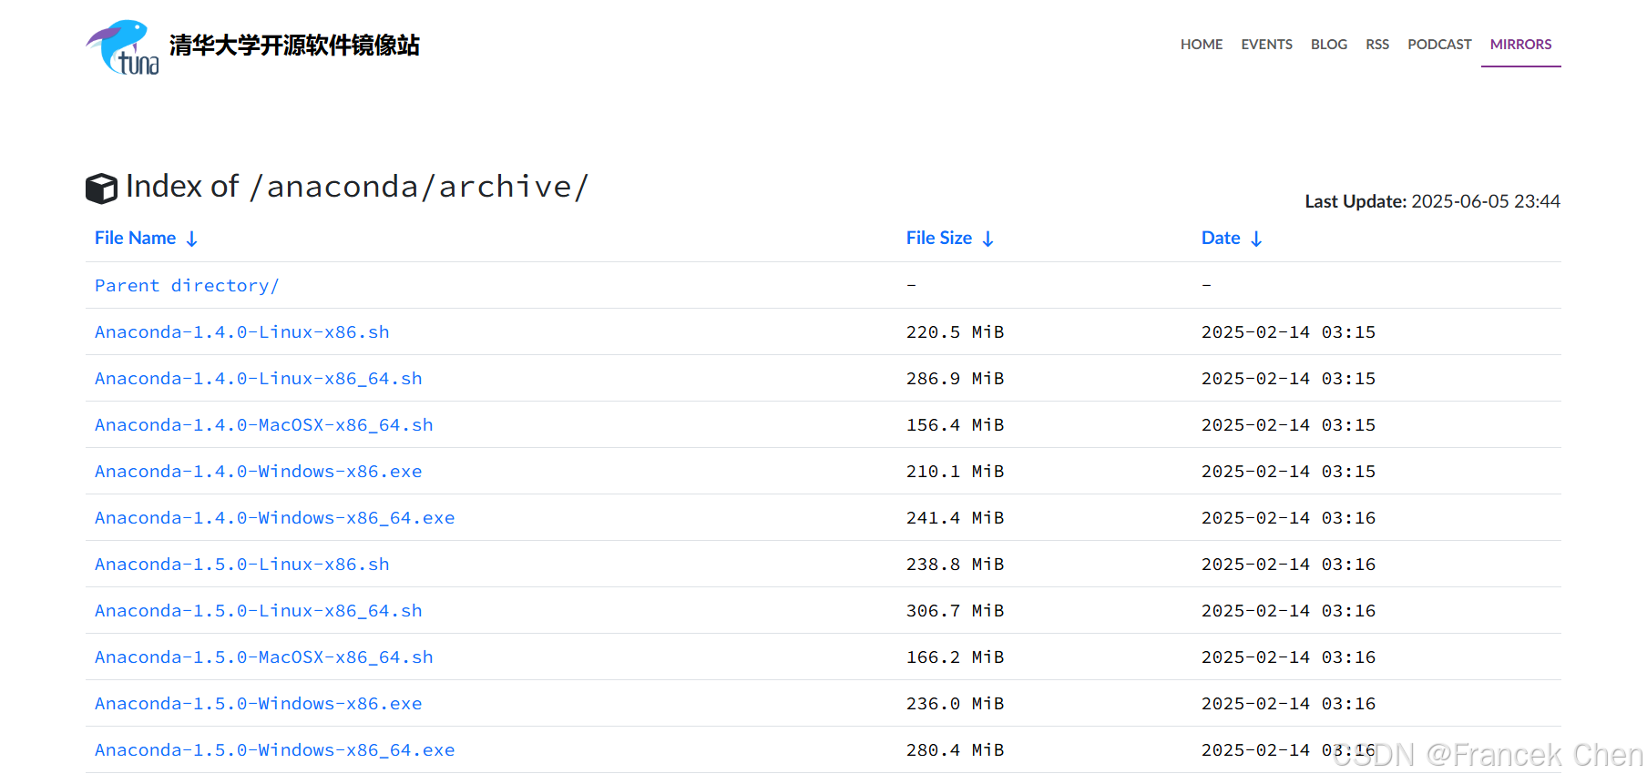Download Anaconda-1.4.0-MacOSX-x86_64.sh

(x=264, y=425)
